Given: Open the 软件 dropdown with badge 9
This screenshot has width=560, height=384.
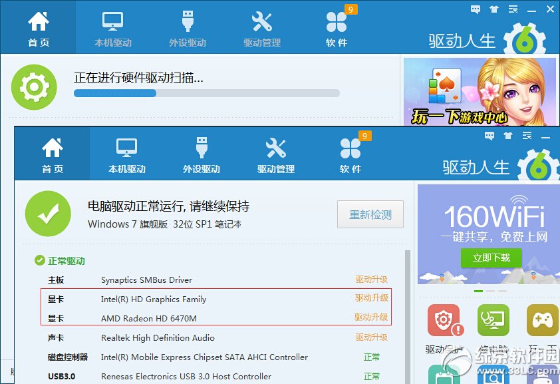Looking at the screenshot, I should coord(350,153).
